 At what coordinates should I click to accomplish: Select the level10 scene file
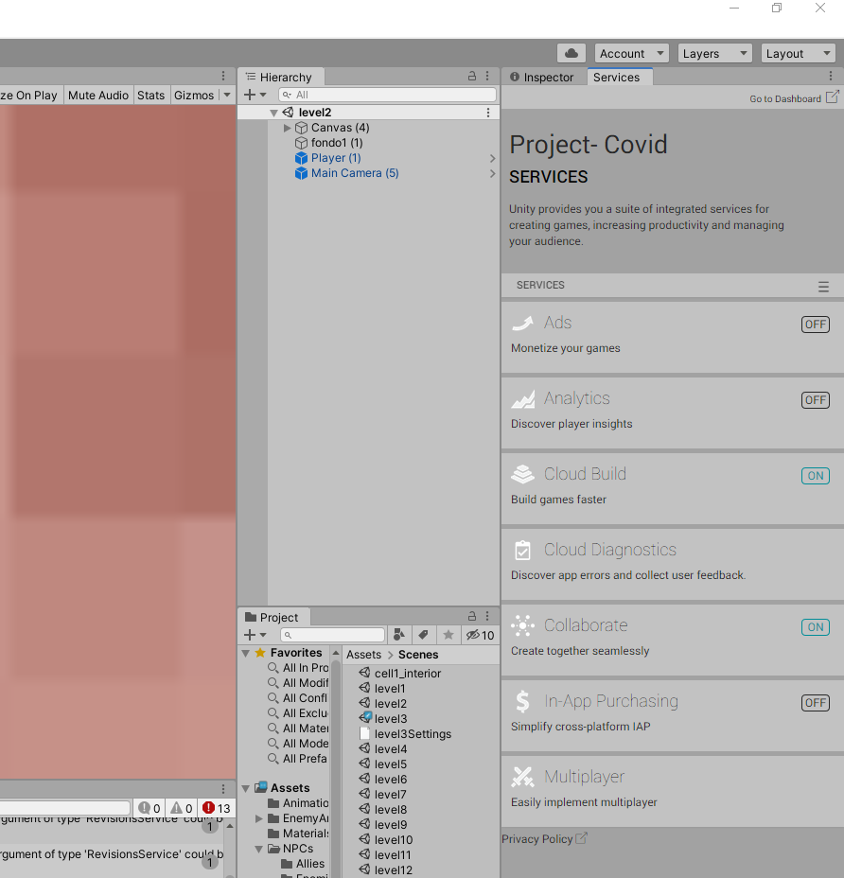pyautogui.click(x=386, y=839)
